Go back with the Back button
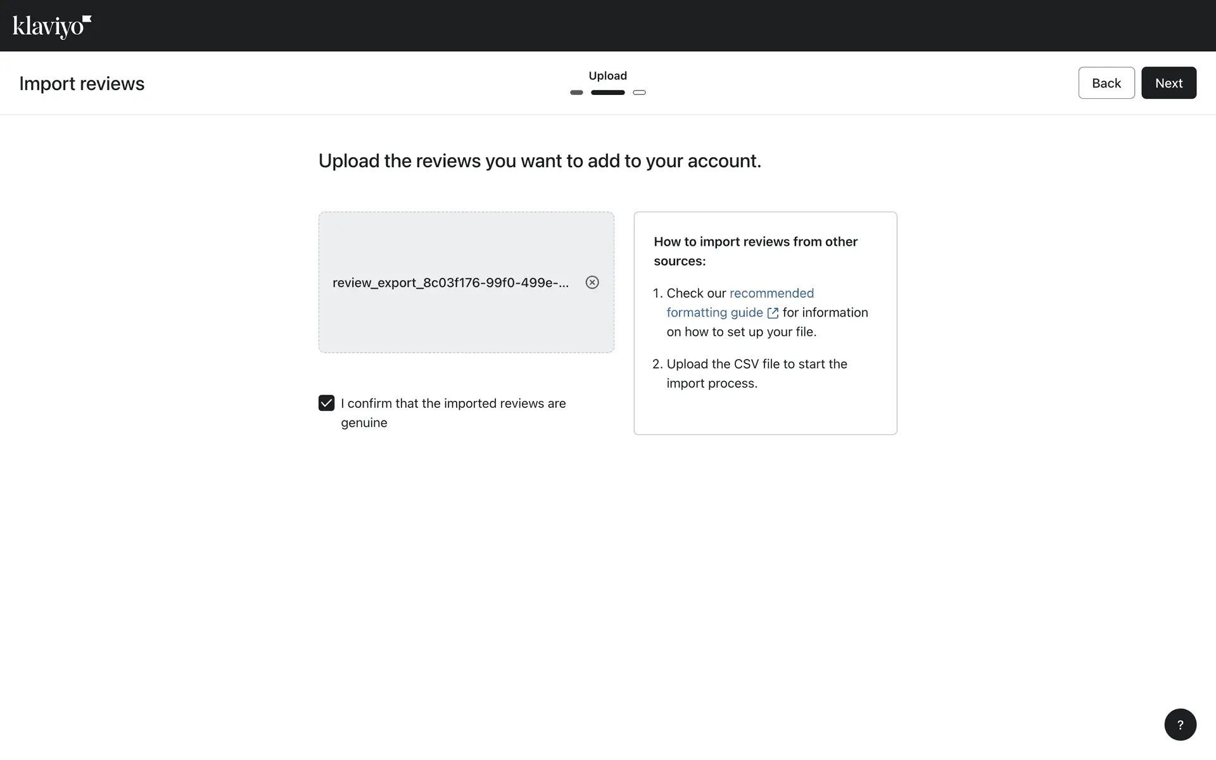1216x760 pixels. point(1106,83)
